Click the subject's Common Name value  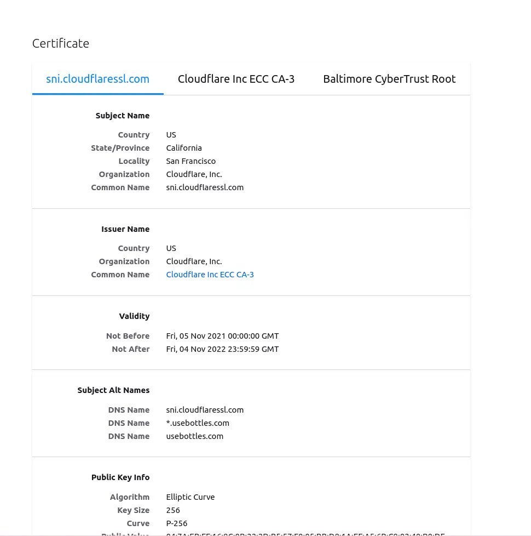[x=205, y=187]
